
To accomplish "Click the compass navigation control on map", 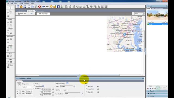I will (113, 18).
